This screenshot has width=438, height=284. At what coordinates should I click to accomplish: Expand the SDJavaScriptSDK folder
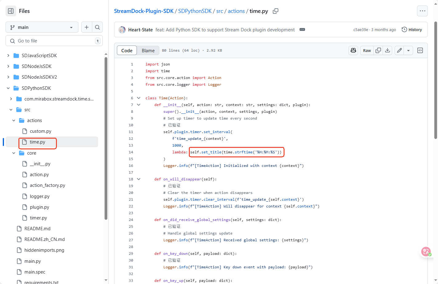click(8, 56)
